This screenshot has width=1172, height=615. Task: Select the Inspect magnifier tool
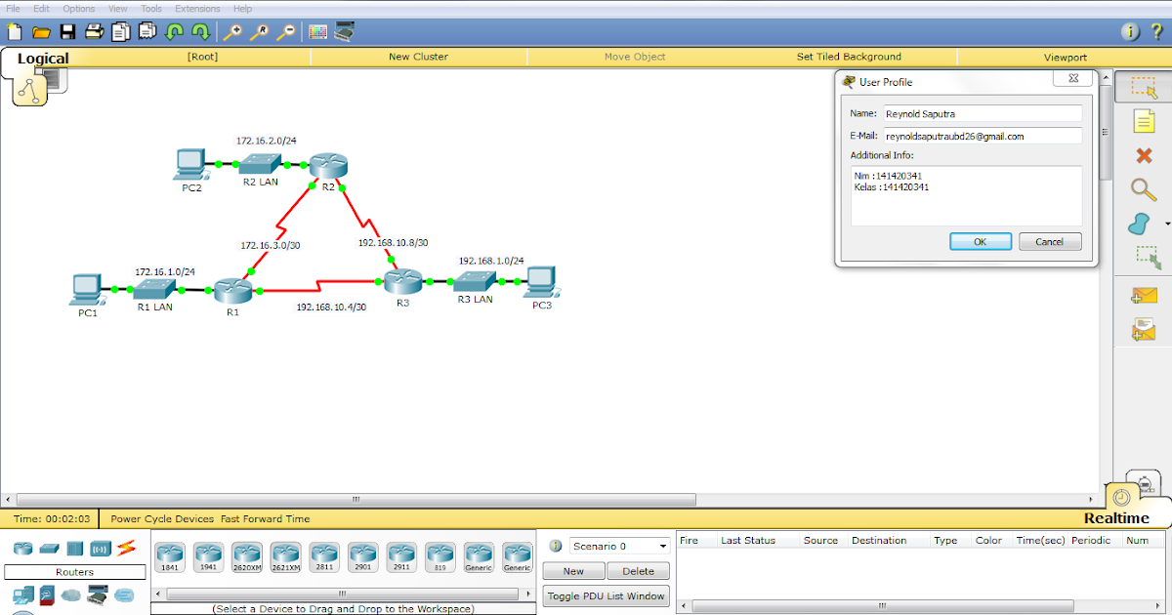(x=1143, y=190)
